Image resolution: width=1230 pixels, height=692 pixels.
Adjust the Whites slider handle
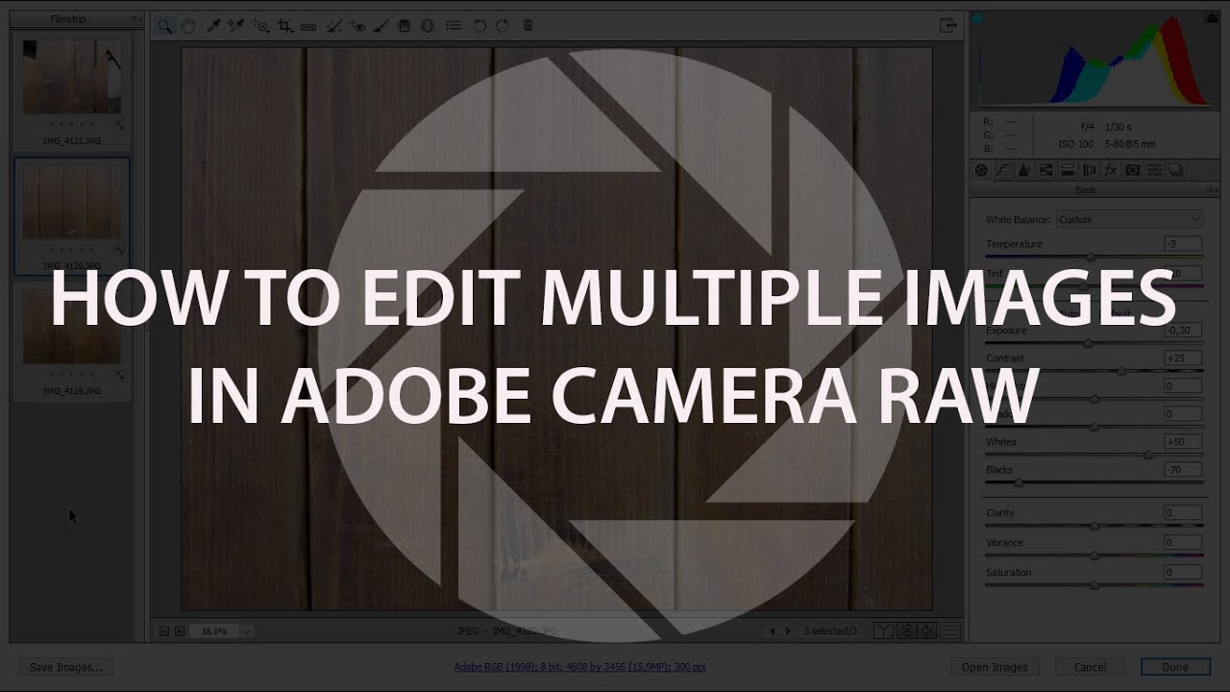coord(1148,455)
